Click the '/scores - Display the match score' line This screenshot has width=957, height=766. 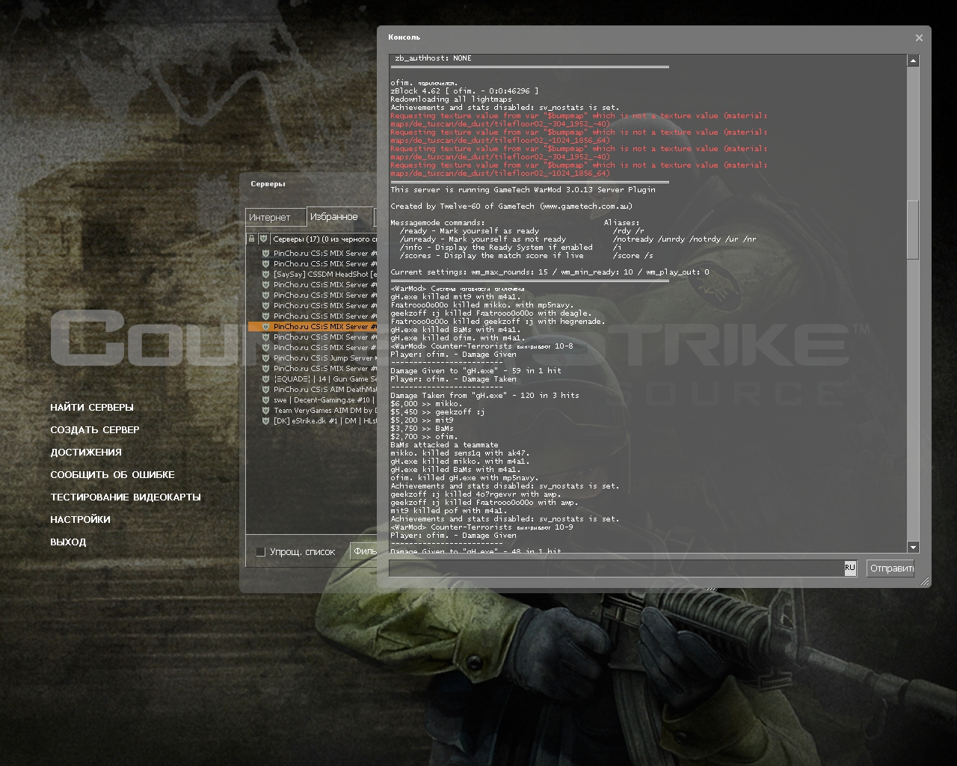pyautogui.click(x=491, y=256)
